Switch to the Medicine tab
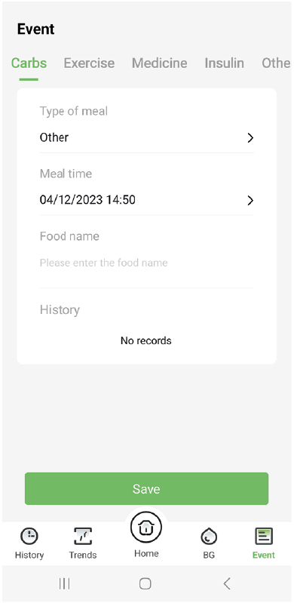294x603 pixels. [160, 63]
